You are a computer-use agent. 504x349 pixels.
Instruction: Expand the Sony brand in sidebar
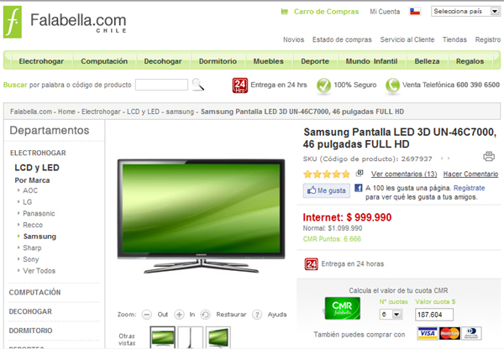point(31,259)
